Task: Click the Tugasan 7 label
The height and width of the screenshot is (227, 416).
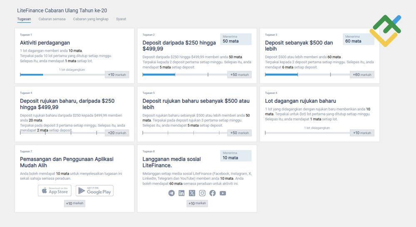Action: 26,151
